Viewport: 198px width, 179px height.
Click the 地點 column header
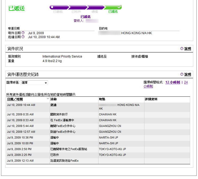[x=102, y=99]
